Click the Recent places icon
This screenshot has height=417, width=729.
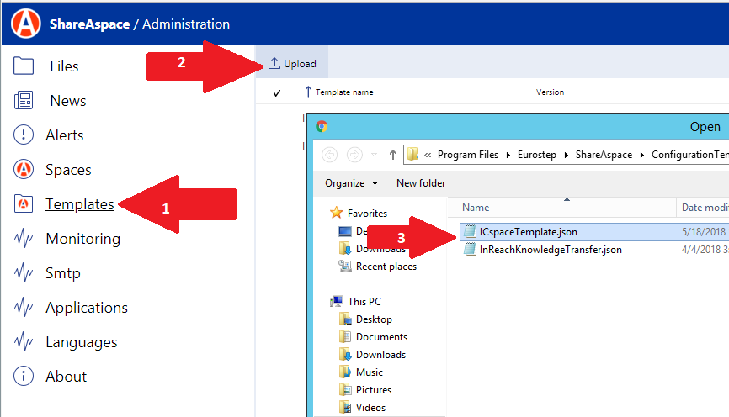(x=345, y=266)
